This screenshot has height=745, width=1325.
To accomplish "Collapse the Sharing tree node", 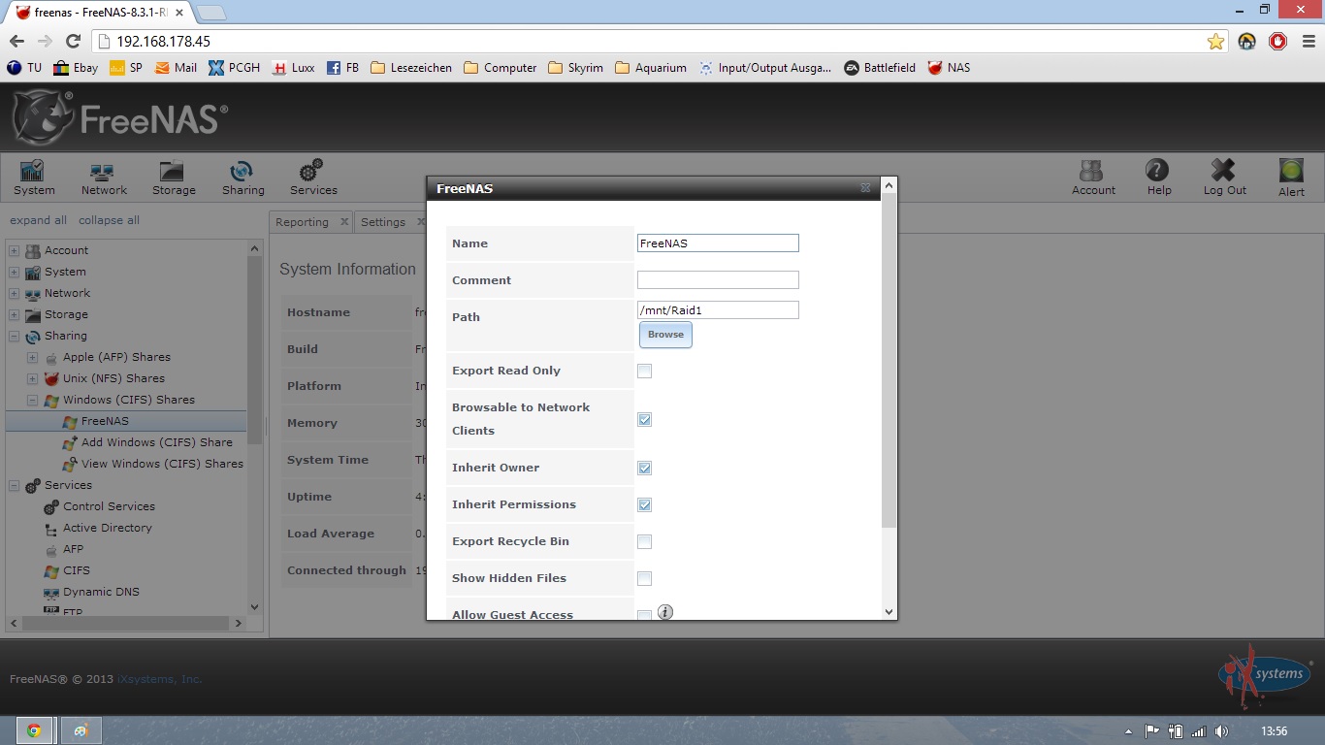I will pos(14,336).
